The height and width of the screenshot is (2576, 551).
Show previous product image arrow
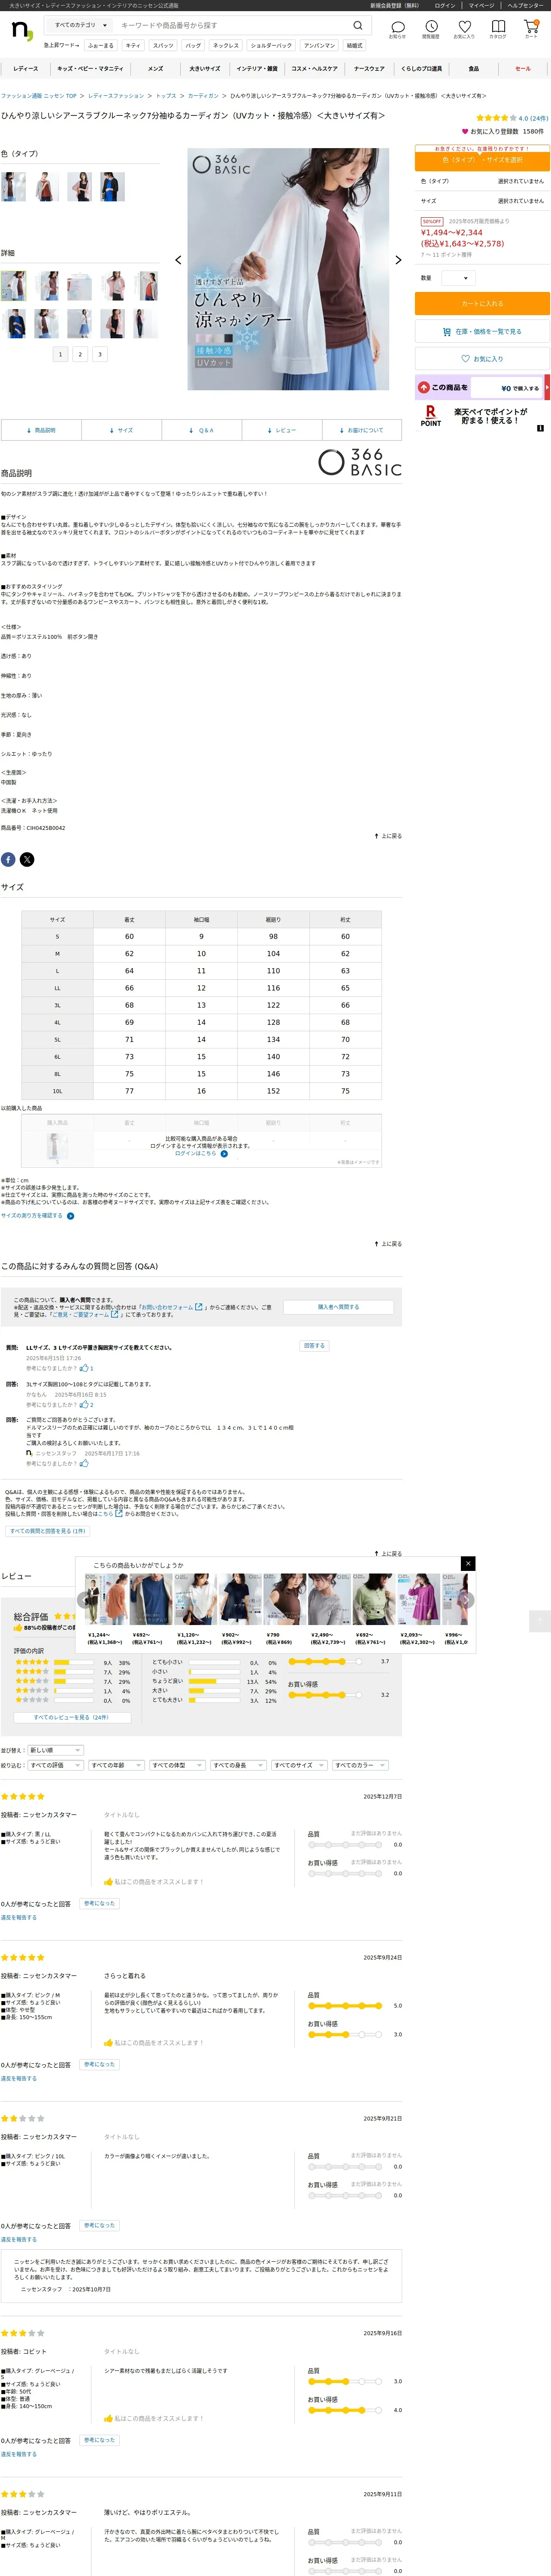[x=178, y=260]
